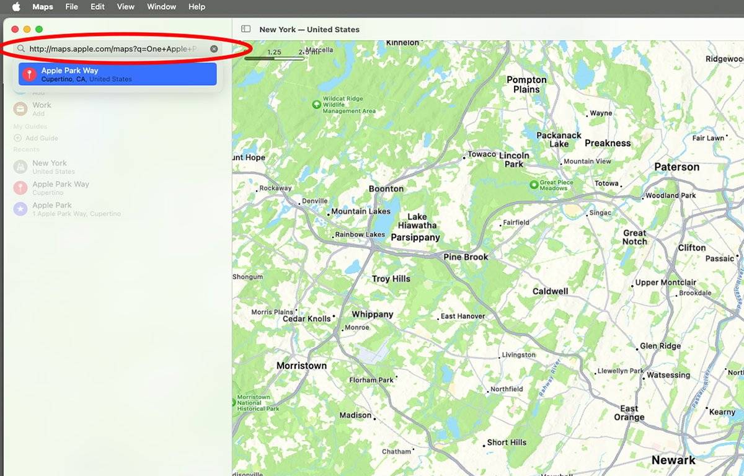Screen dimensions: 744x476
Task: Click the magnifying glass in the search field
Action: pyautogui.click(x=21, y=48)
